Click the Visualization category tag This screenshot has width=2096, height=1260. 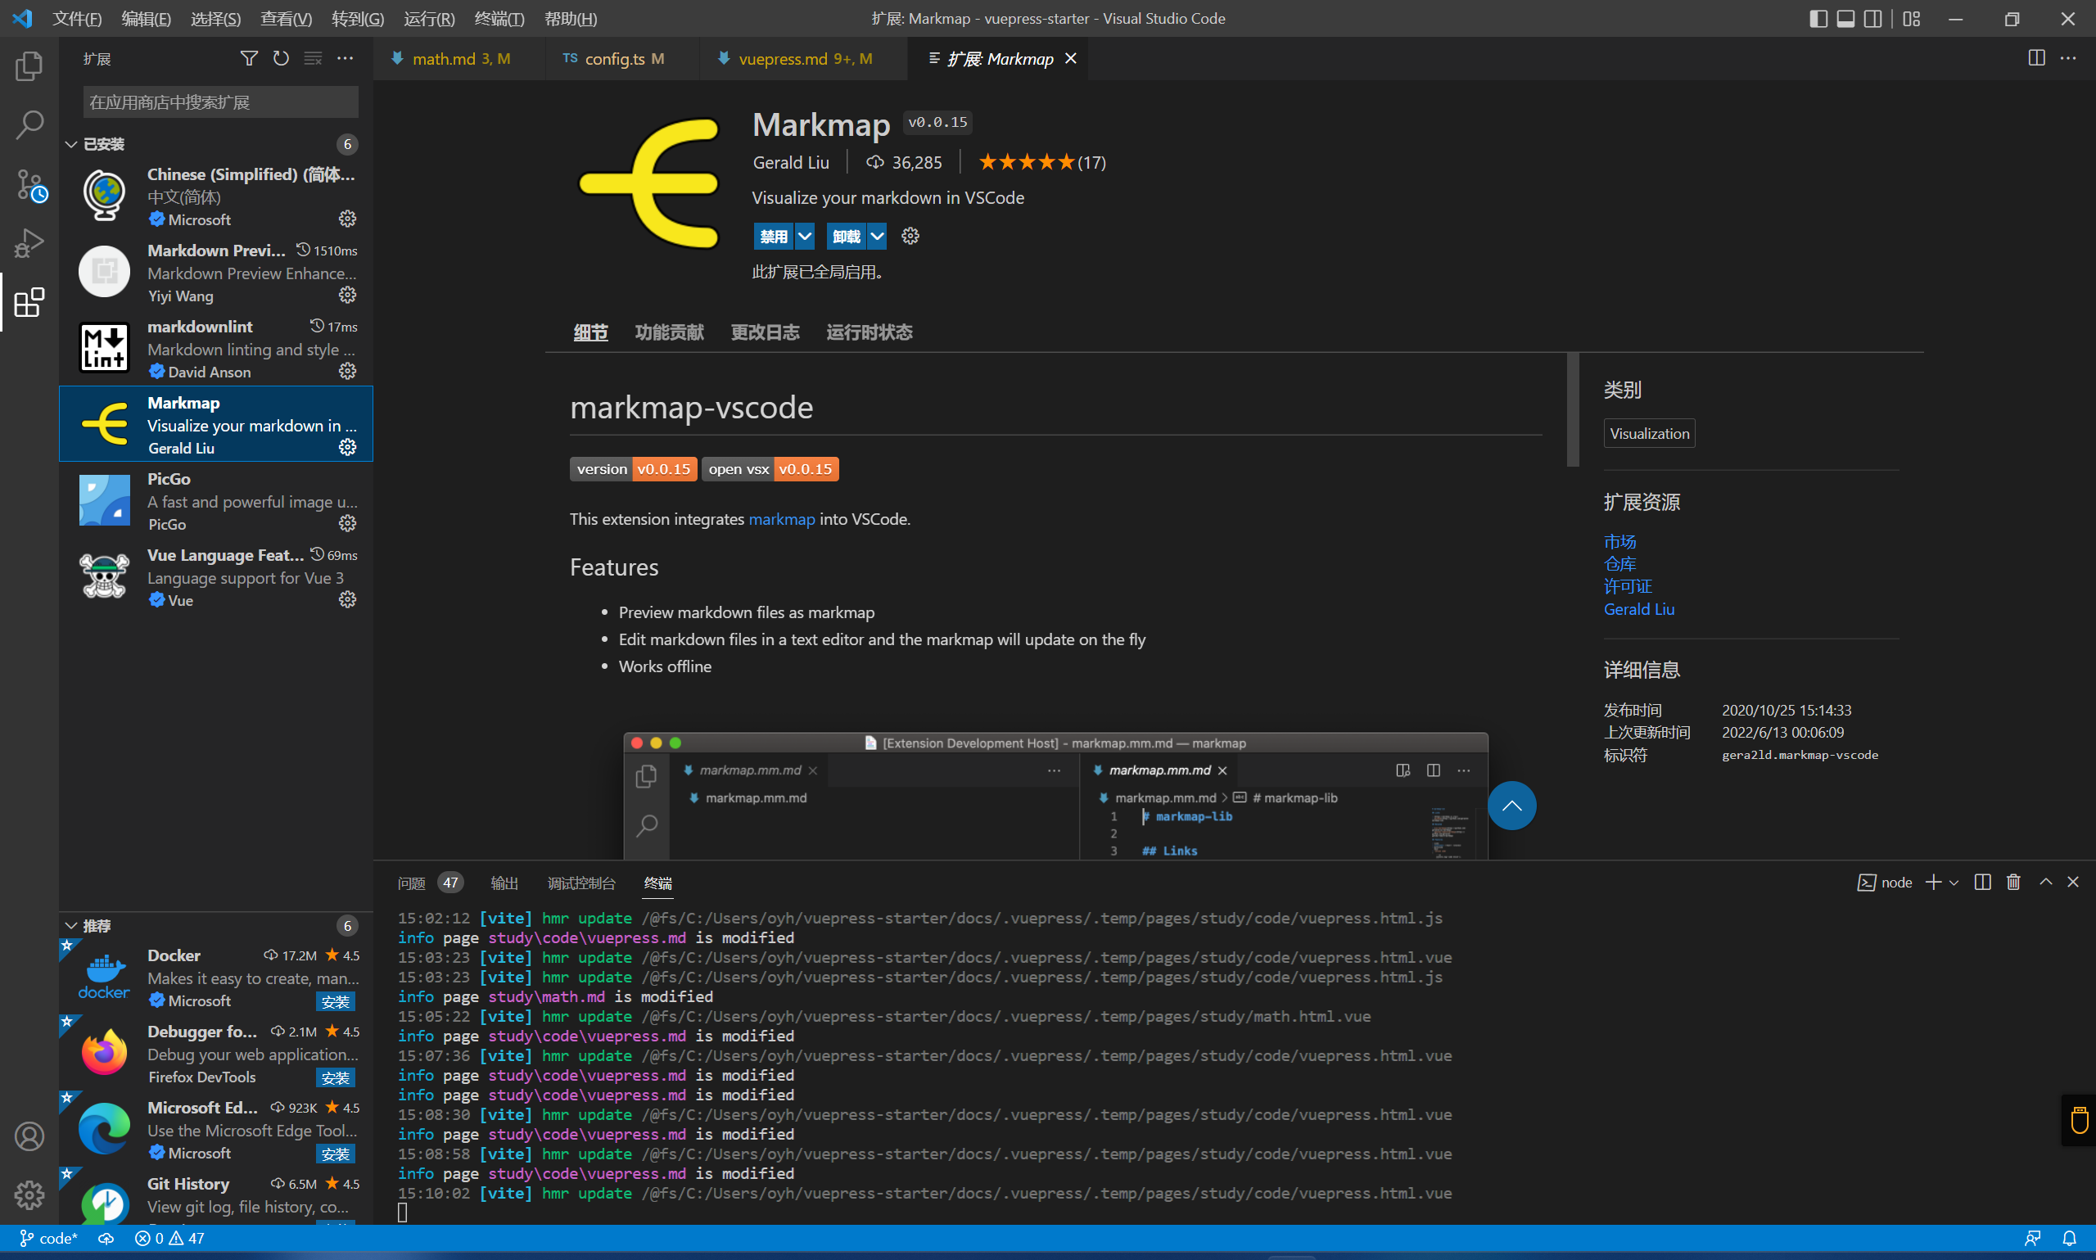pyautogui.click(x=1649, y=433)
